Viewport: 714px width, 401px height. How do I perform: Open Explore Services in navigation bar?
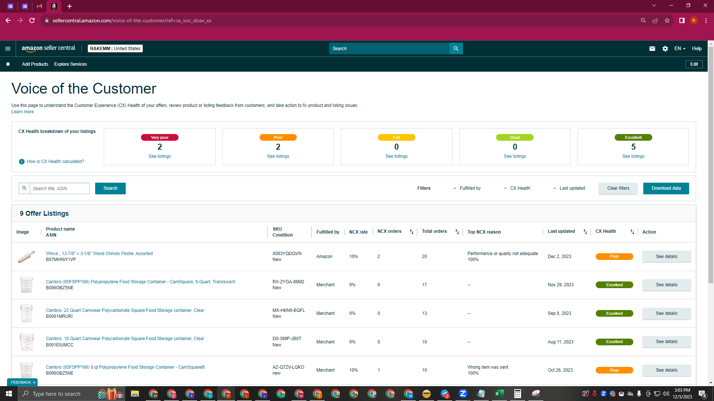click(x=71, y=64)
